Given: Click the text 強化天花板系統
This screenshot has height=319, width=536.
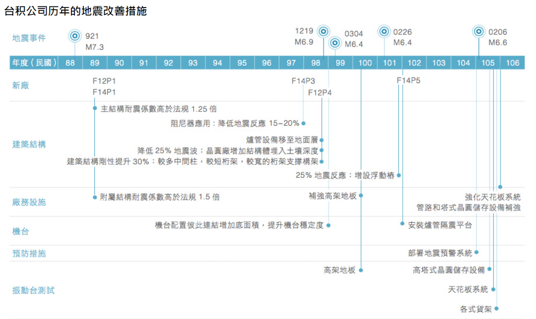Looking at the screenshot, I should (x=493, y=197).
